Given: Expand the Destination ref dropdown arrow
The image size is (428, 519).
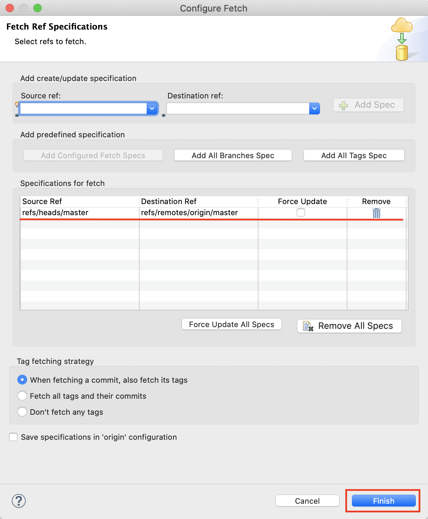Looking at the screenshot, I should [314, 108].
